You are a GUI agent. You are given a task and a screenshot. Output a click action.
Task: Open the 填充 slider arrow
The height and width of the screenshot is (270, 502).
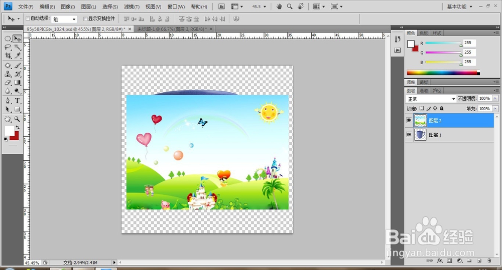pyautogui.click(x=495, y=109)
